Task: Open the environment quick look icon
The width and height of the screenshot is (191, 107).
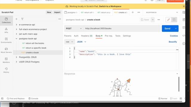Action: tap(184, 12)
